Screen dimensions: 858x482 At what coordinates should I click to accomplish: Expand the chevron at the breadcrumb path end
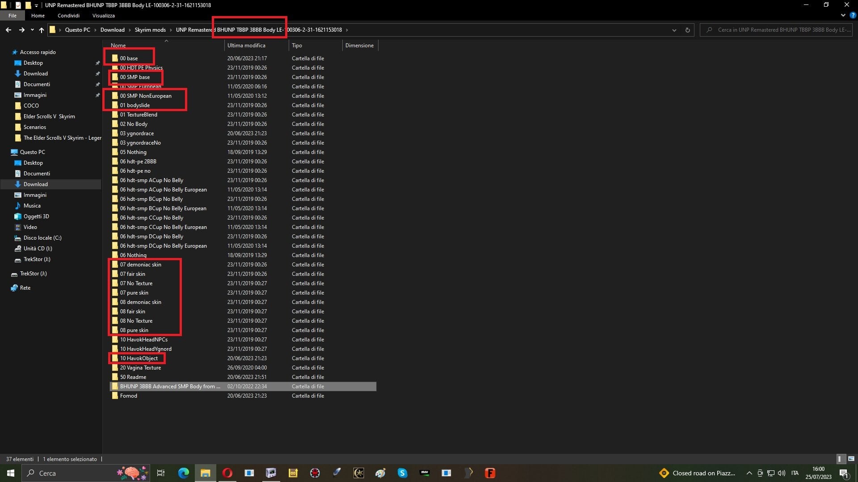(347, 30)
